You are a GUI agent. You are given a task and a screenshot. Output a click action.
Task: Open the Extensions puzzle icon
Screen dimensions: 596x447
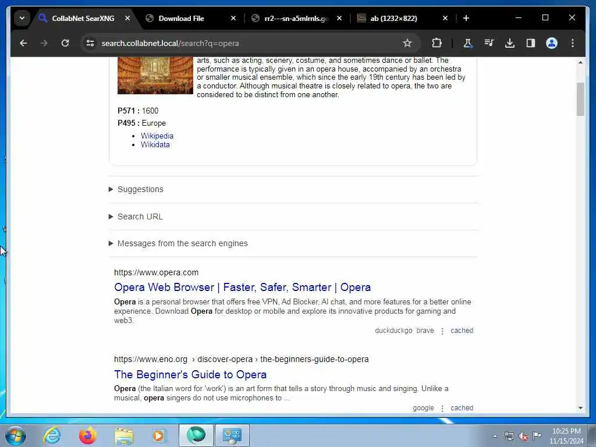point(437,43)
